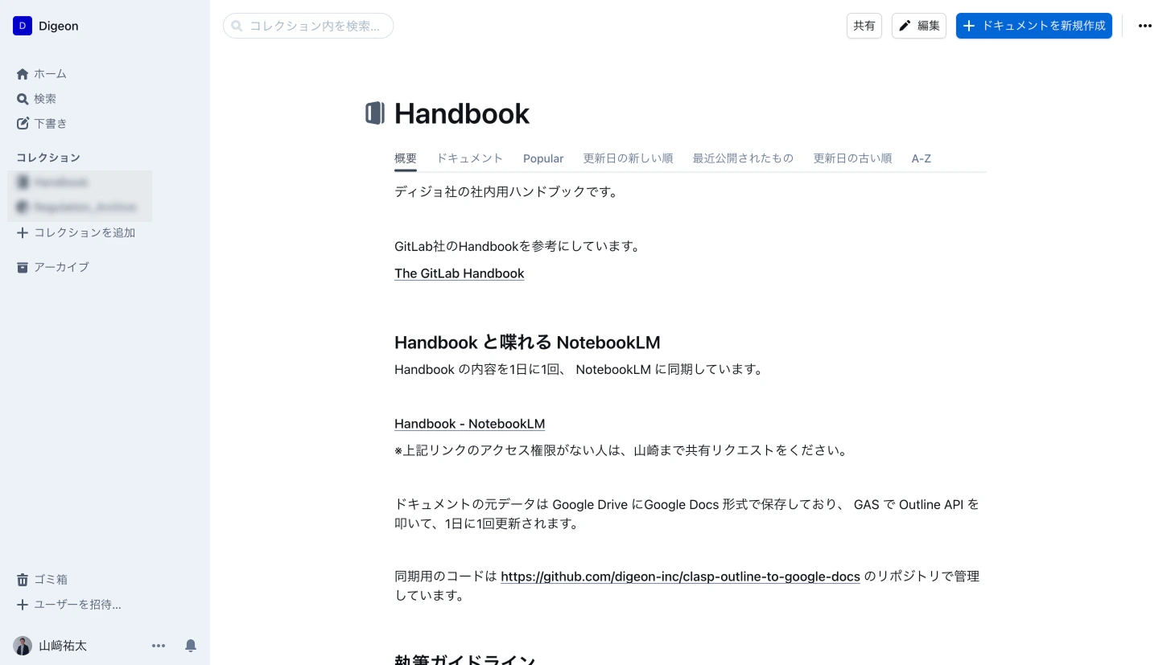Select the 概要 tab

click(406, 158)
